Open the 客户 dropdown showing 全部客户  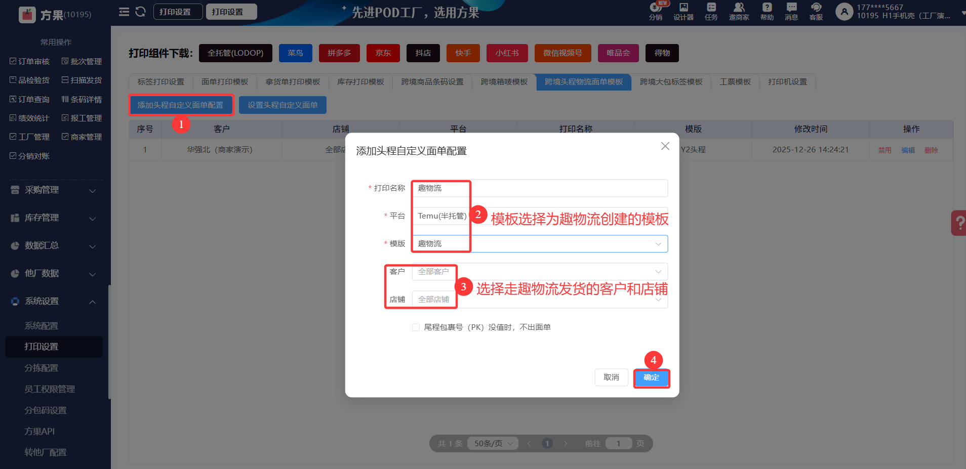point(540,272)
